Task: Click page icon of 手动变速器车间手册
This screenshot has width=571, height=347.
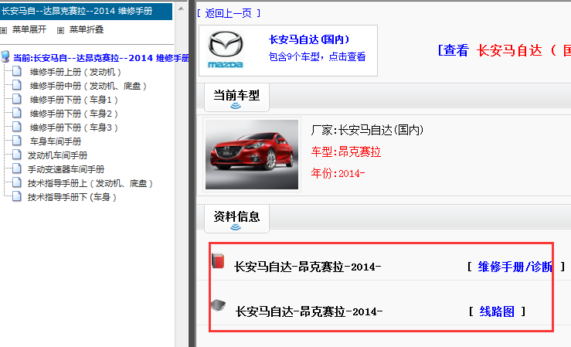Action: point(17,168)
